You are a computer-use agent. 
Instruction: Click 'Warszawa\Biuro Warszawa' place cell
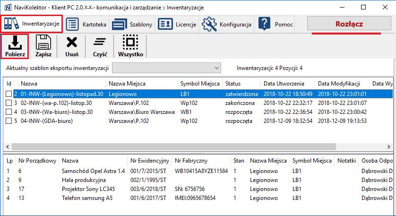142,112
